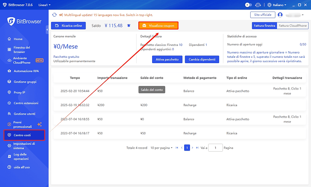Screen dimensions: 311x187
Task: Click the CloudPhone cloud icon
Action: [9, 60]
